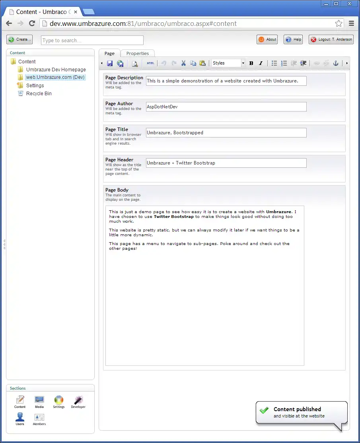Open the Recycle Bin node

tap(39, 94)
